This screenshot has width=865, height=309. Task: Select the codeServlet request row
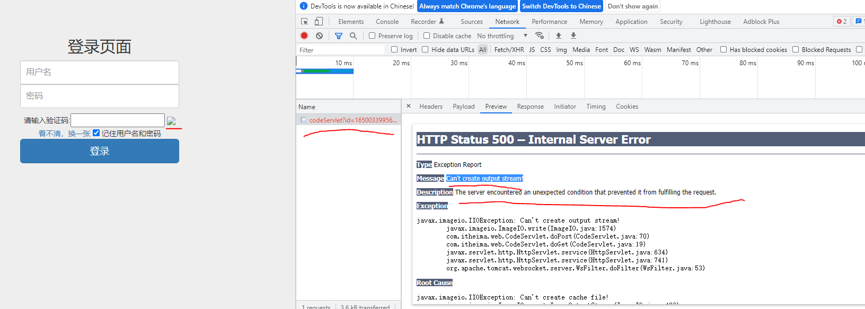[348, 120]
